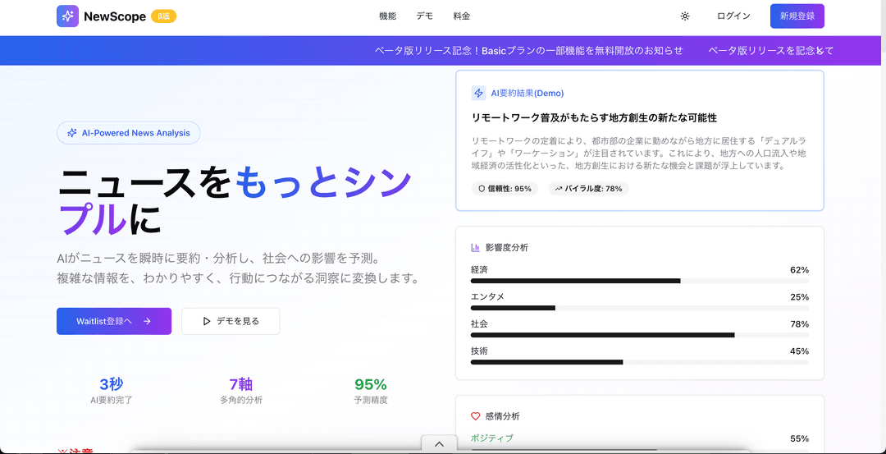Click the バイラル度: 78% badge text
886x454 pixels.
coord(593,189)
